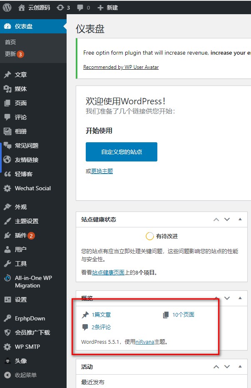251x388 pixels.
Task: Open the comments bubble icon in the admin bar
Action: tap(80, 8)
